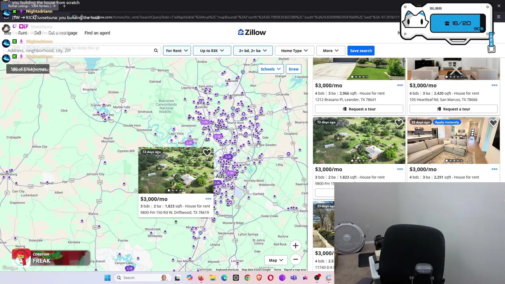Screen dimensions: 505x284
Task: Click address 1212 Brasano Pl, Leander, TX 78641
Action: 346,99
